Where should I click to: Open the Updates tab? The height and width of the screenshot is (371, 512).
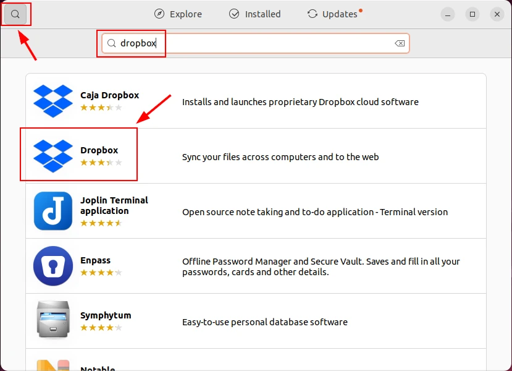point(334,14)
